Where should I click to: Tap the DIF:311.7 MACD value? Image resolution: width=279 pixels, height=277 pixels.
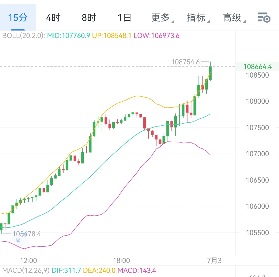(x=66, y=271)
